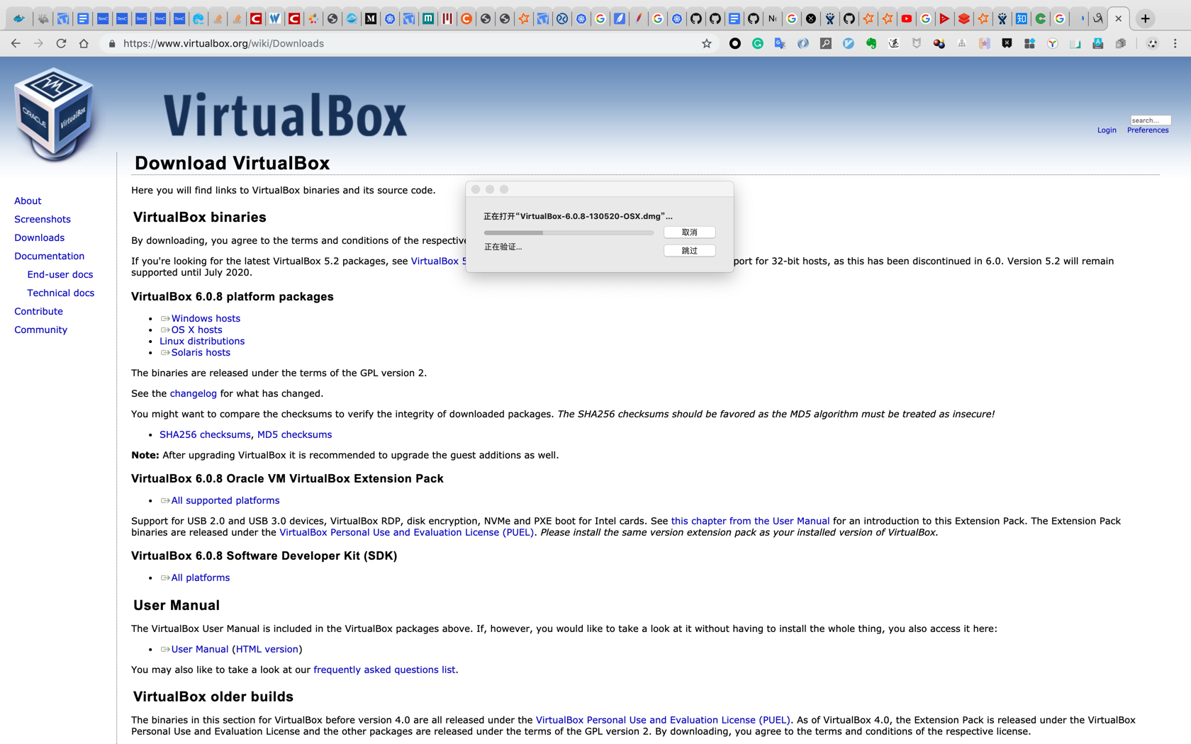Click the VirtualBox cube logo
Image resolution: width=1191 pixels, height=744 pixels.
(x=54, y=113)
